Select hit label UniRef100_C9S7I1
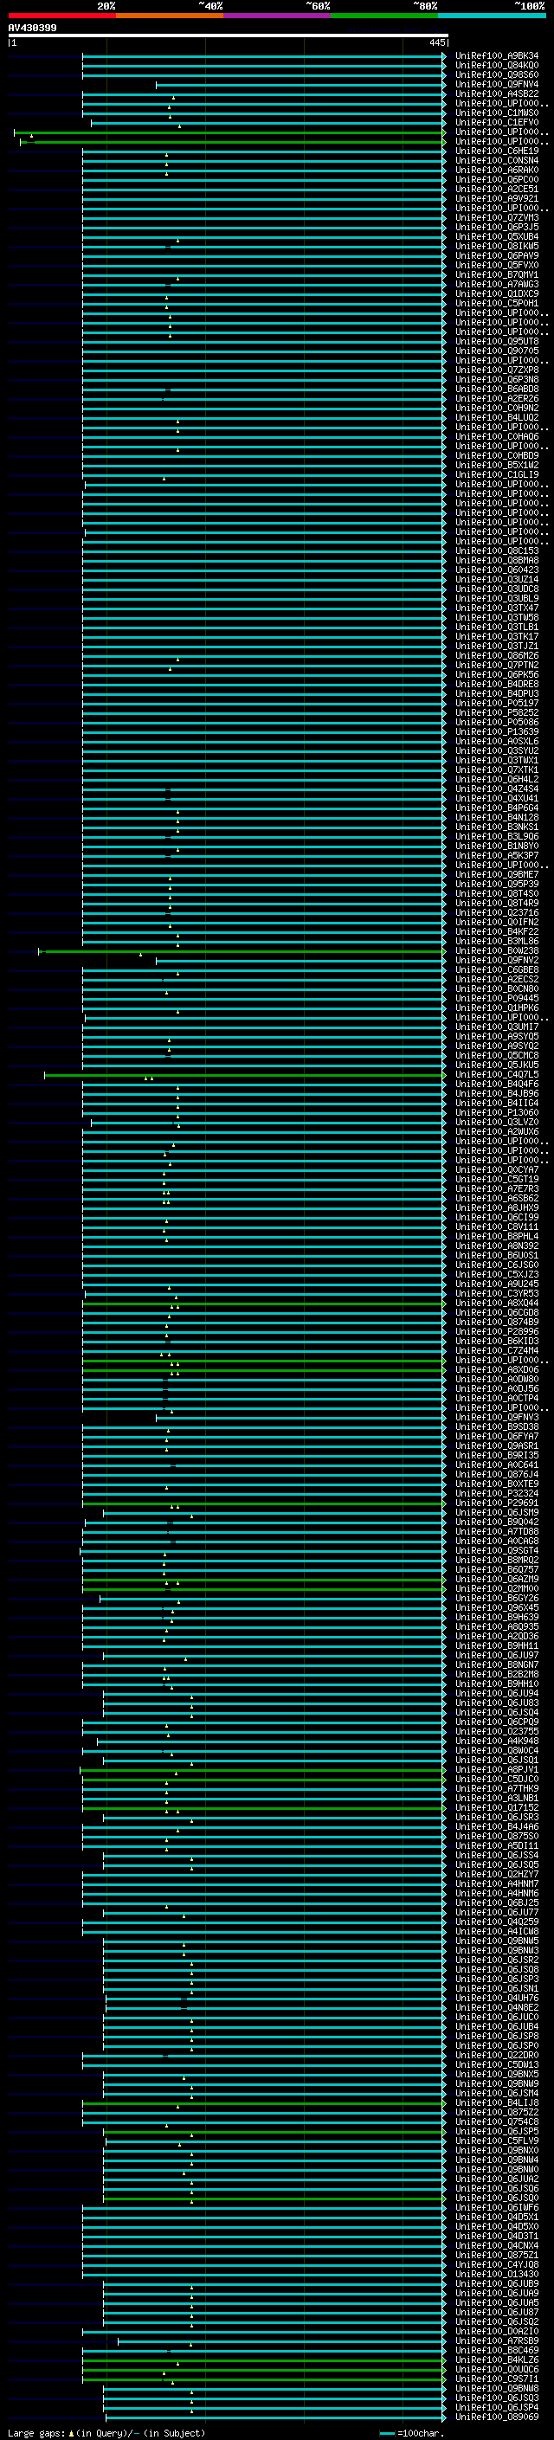 point(496,2379)
